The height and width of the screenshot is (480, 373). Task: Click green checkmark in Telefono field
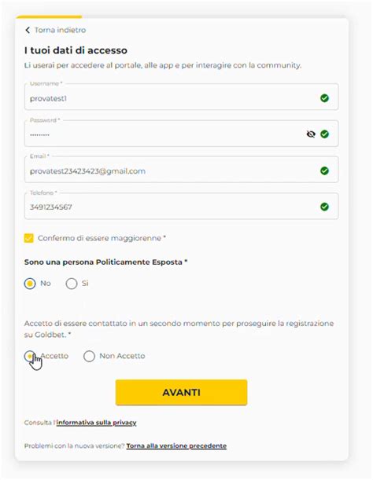tap(324, 207)
